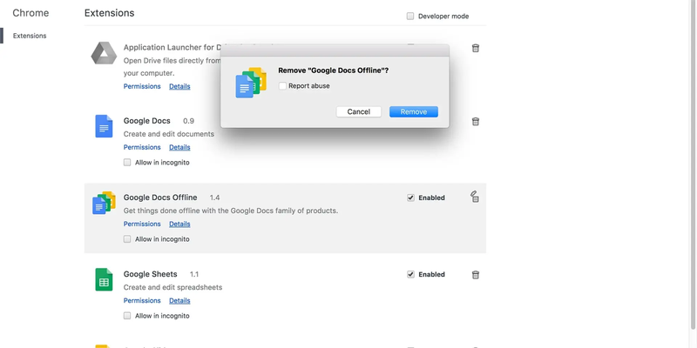The width and height of the screenshot is (697, 348).
Task: Click the Chrome heading in sidebar
Action: 30,13
